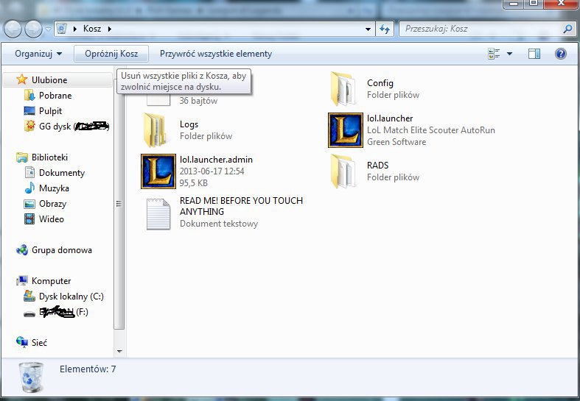The image size is (580, 401).
Task: Click the Back navigation arrow
Action: pos(13,29)
